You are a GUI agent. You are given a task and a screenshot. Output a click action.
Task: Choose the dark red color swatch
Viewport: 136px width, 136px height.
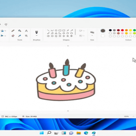(x=118, y=30)
